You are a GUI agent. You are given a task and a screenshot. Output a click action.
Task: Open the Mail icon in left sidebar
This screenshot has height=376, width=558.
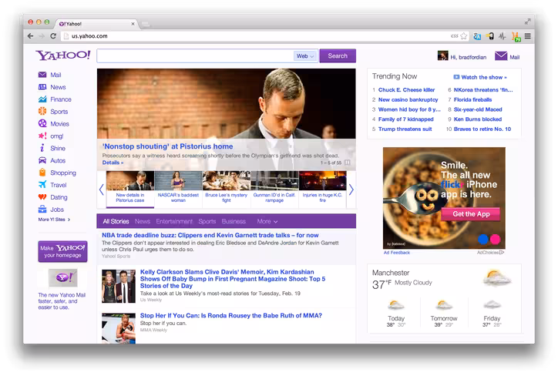pyautogui.click(x=42, y=75)
